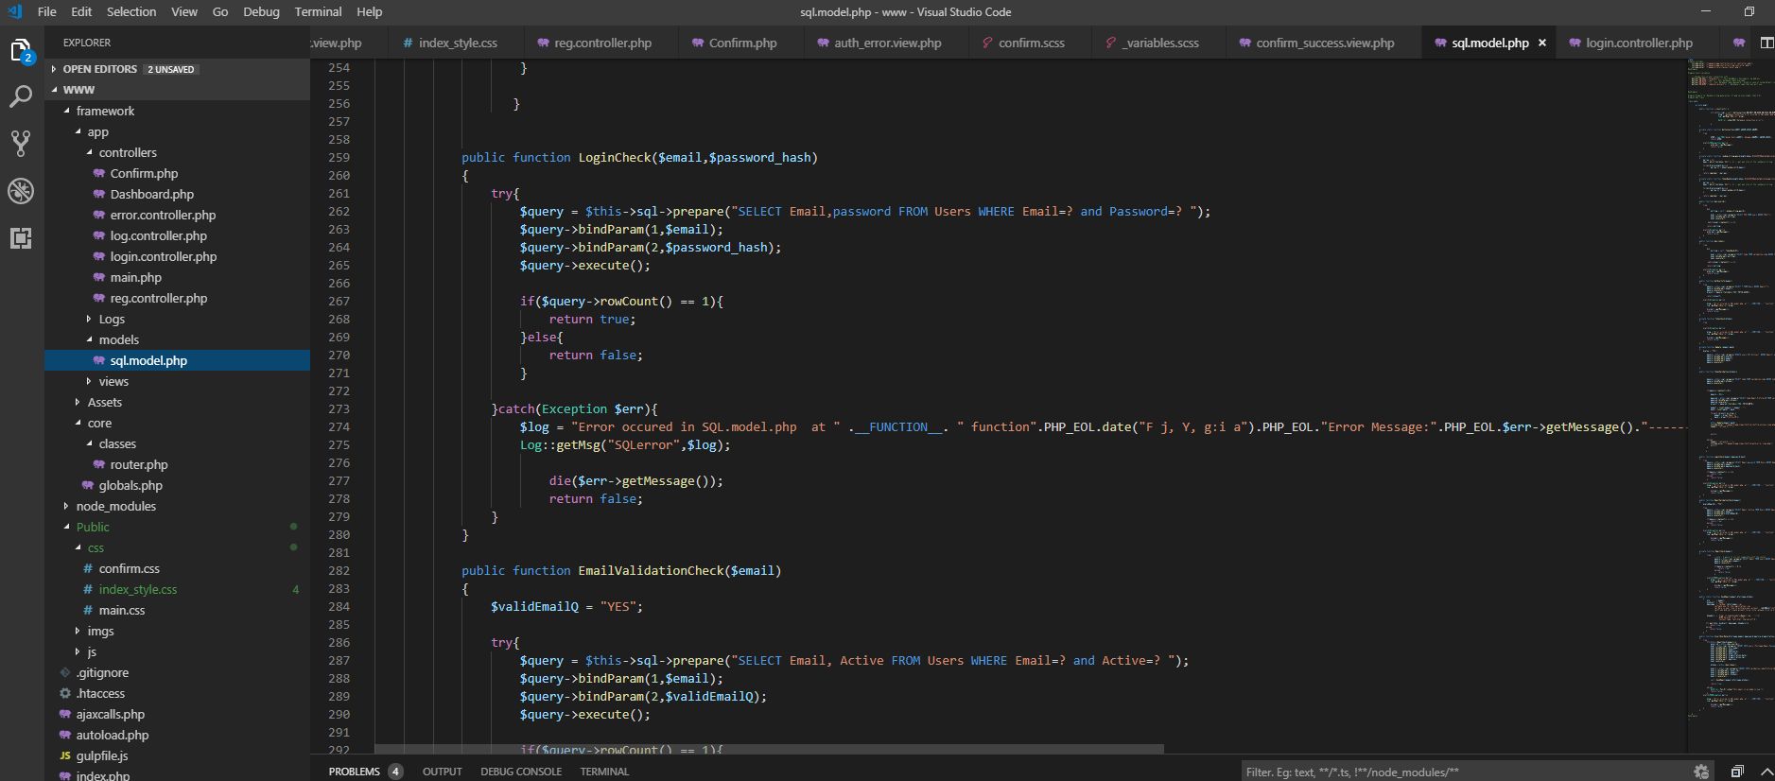Open the Source Control view icon

coord(21,144)
